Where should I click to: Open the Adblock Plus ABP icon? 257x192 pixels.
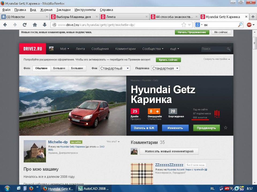(249, 25)
